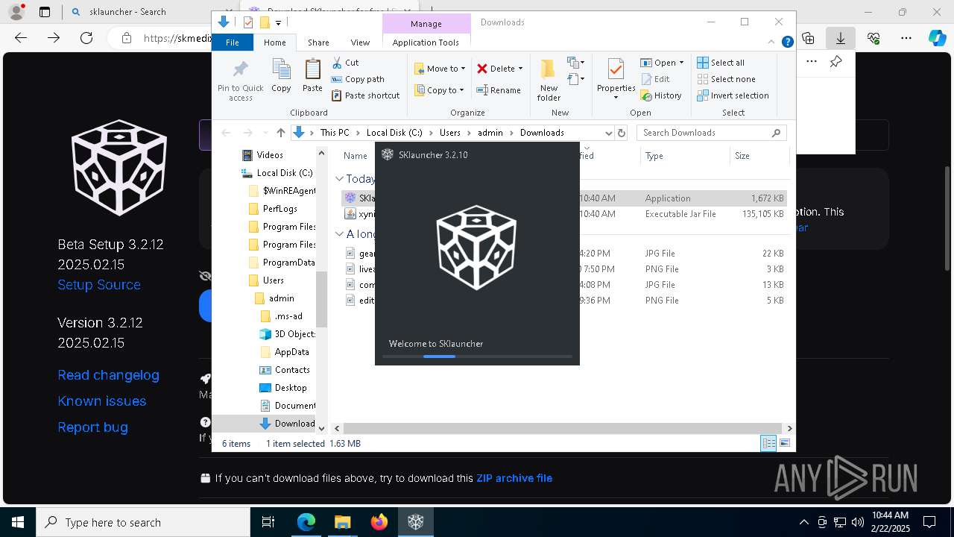Click the Edge browser refresh icon

coord(86,38)
